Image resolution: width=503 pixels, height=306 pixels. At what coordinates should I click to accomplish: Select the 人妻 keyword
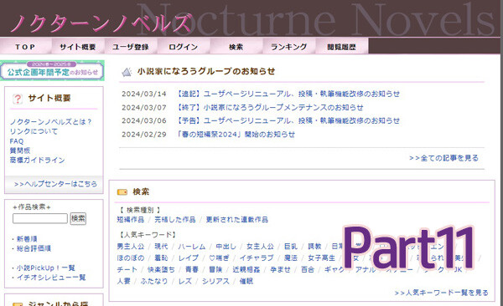coord(124,281)
